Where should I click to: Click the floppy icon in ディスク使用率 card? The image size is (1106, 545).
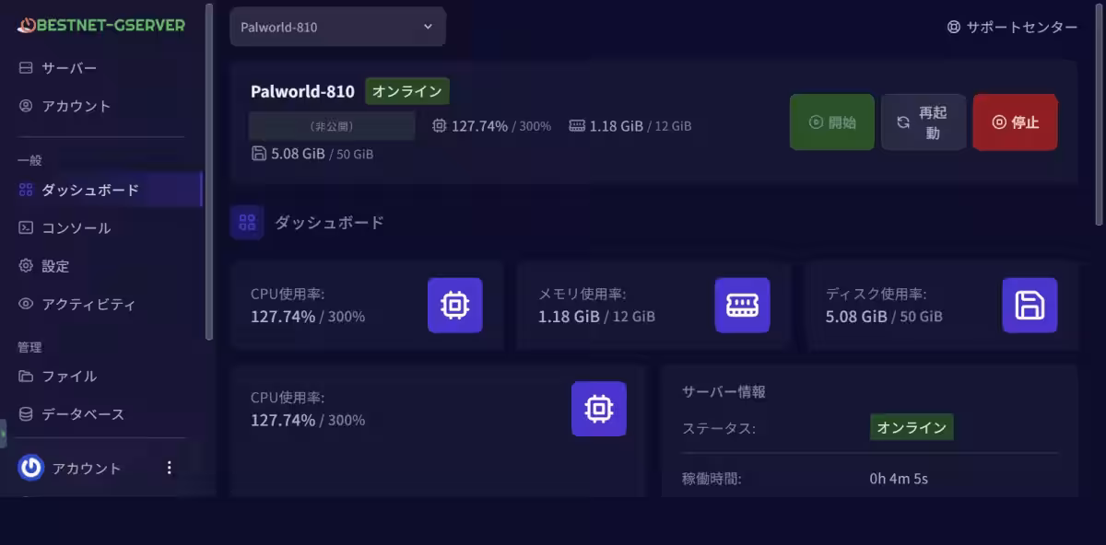click(x=1030, y=305)
